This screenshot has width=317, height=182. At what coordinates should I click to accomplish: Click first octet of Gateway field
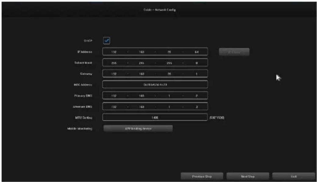tap(114, 74)
